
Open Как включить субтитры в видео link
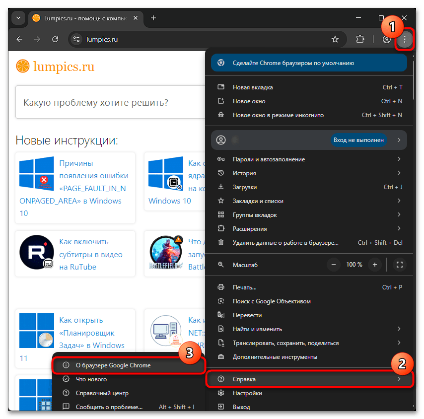point(90,254)
